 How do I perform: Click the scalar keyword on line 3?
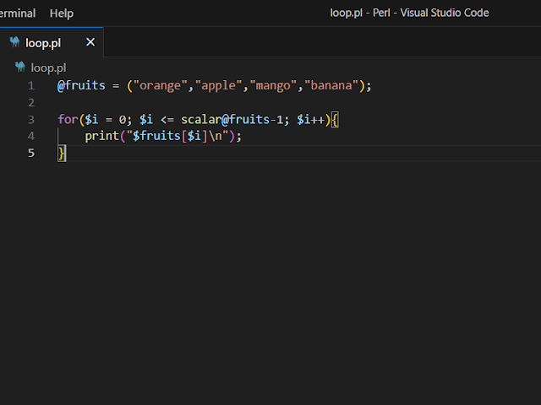tap(201, 120)
